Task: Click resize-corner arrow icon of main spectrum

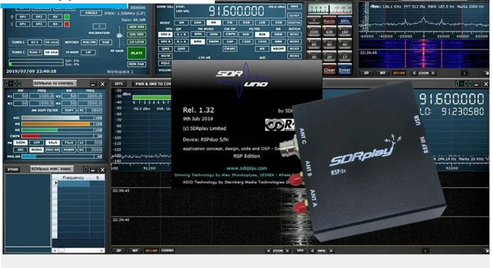Action: [486, 251]
